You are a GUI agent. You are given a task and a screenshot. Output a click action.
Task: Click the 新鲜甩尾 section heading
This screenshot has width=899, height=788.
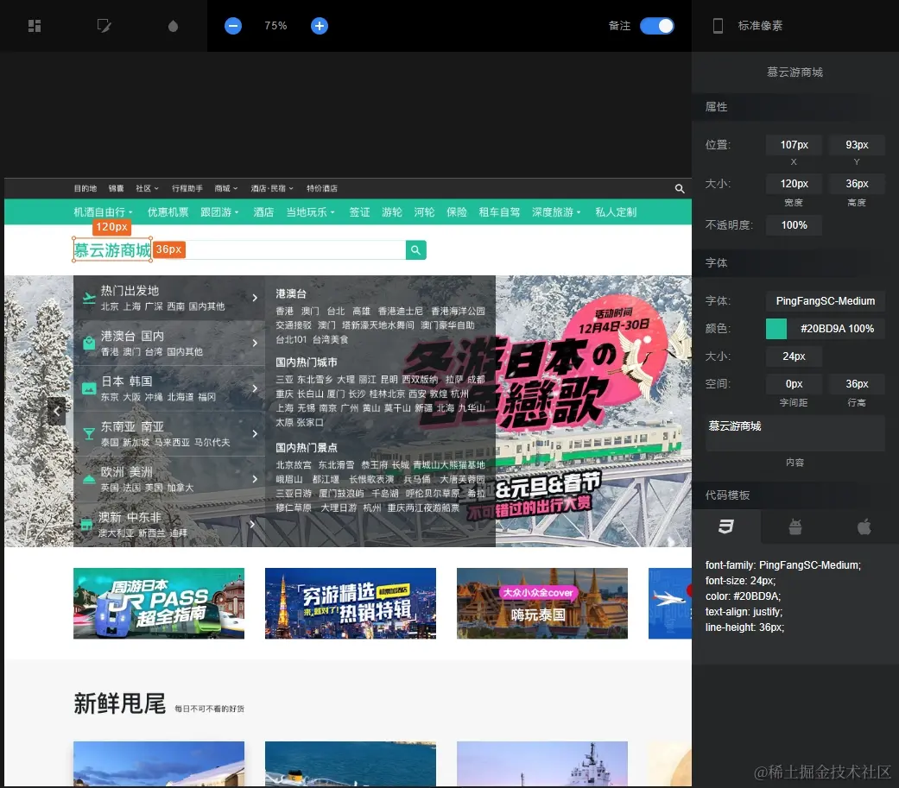click(x=119, y=703)
